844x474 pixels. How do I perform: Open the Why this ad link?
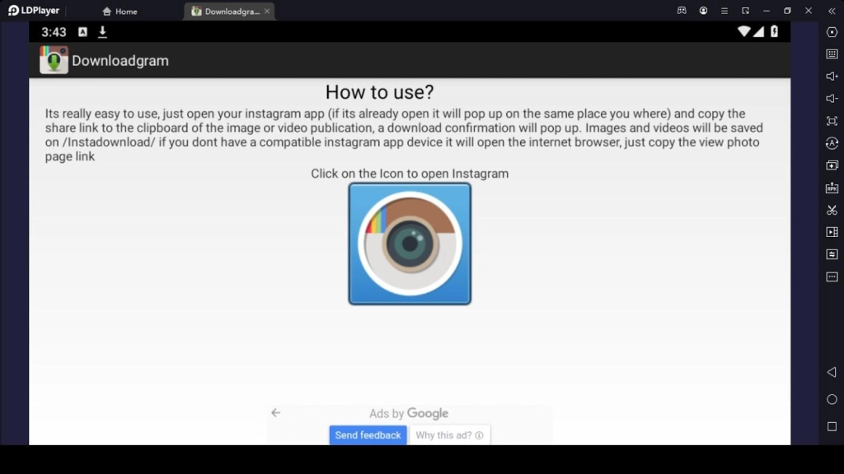[x=448, y=434]
